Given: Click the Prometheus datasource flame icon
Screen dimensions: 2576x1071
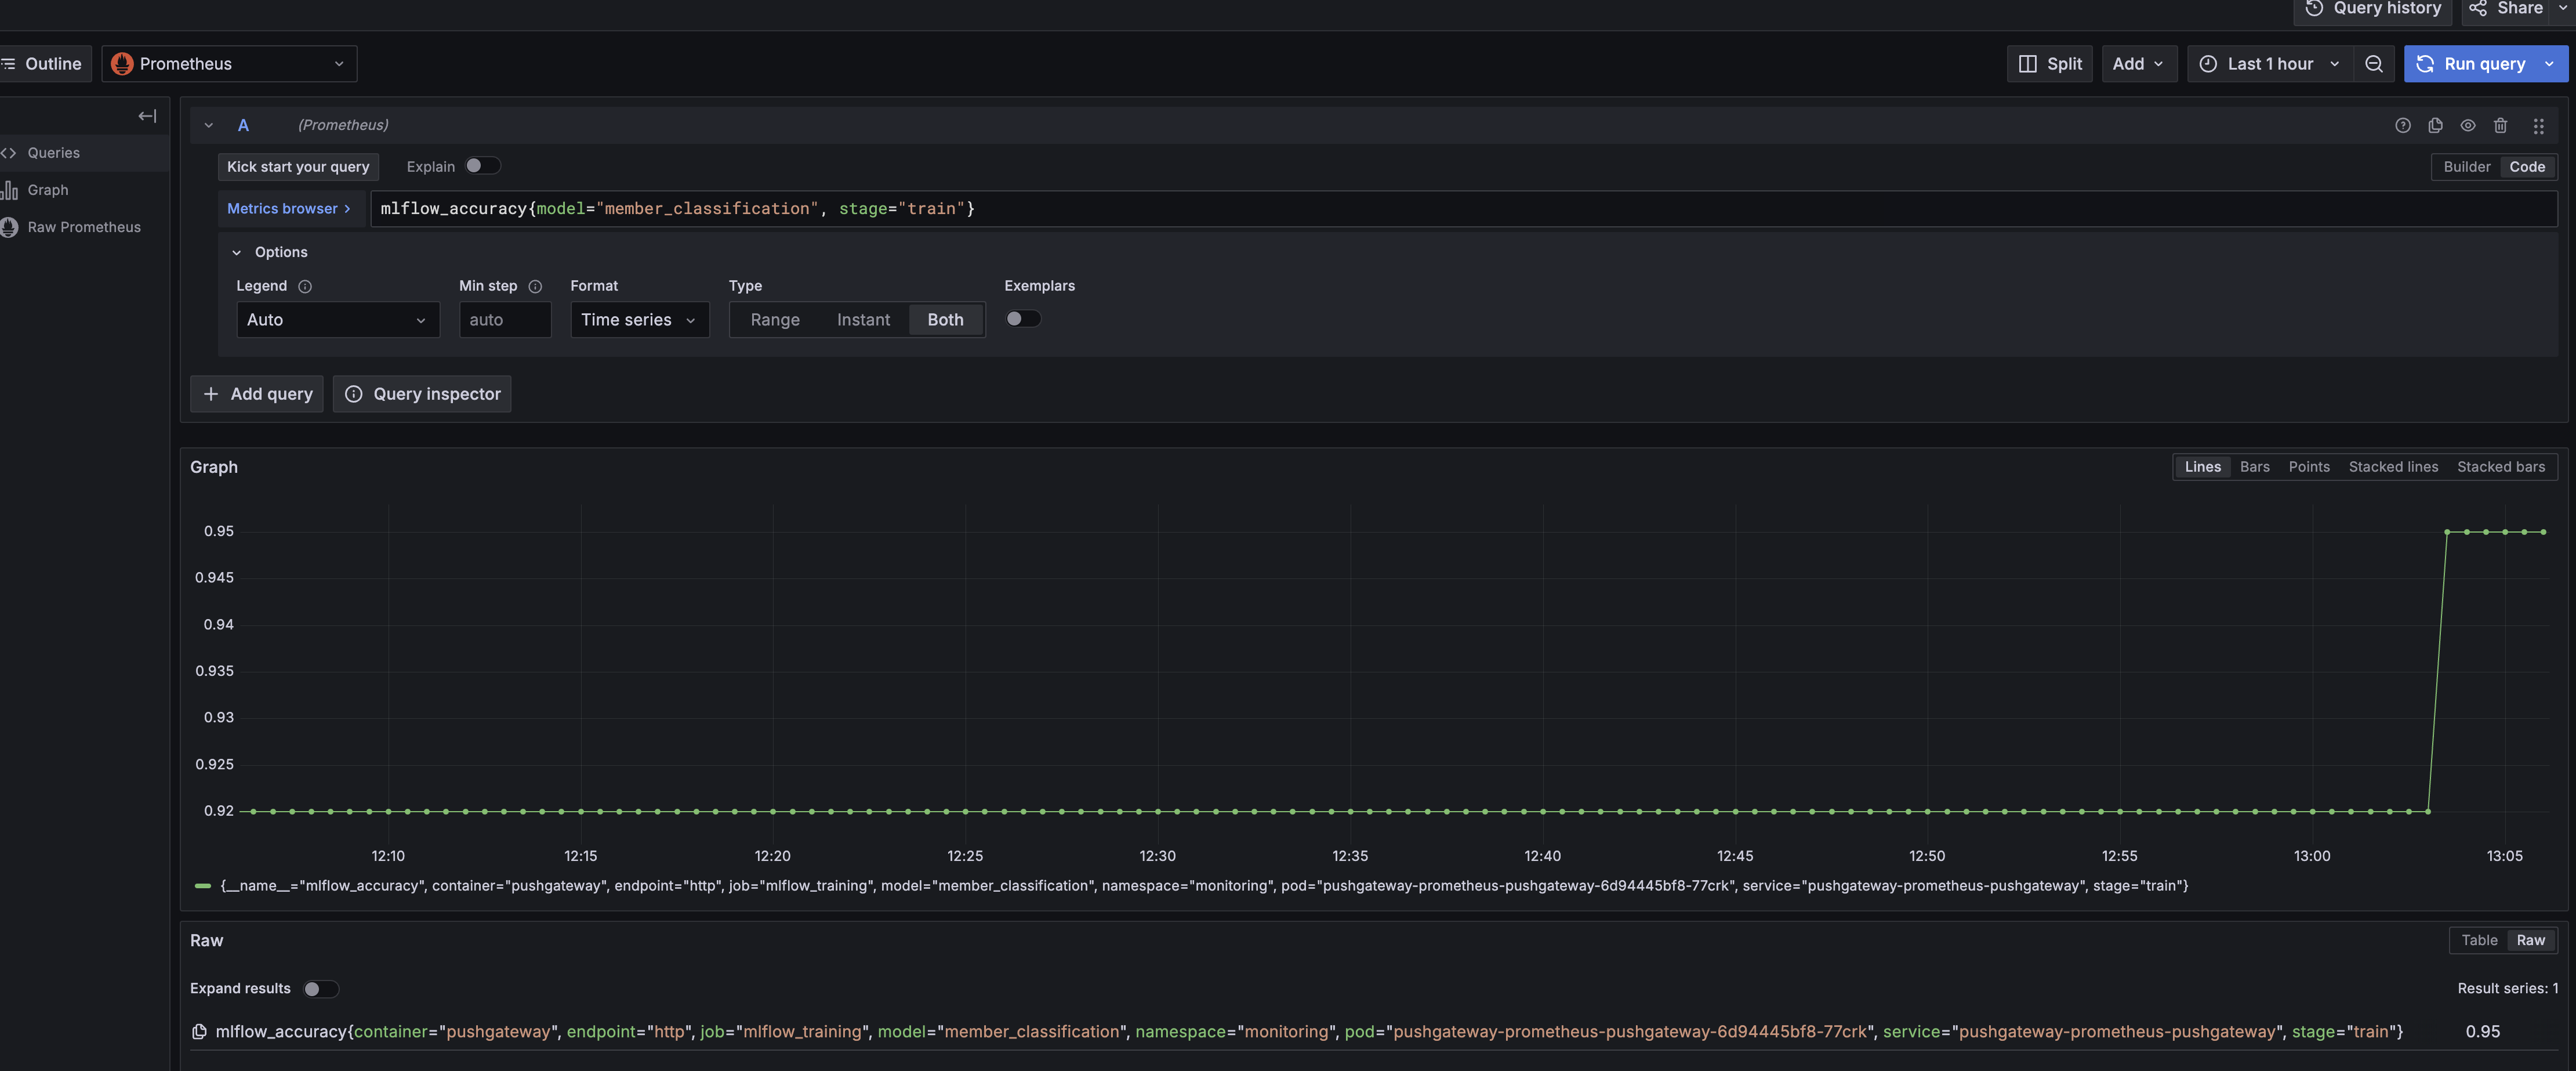Looking at the screenshot, I should coord(122,64).
